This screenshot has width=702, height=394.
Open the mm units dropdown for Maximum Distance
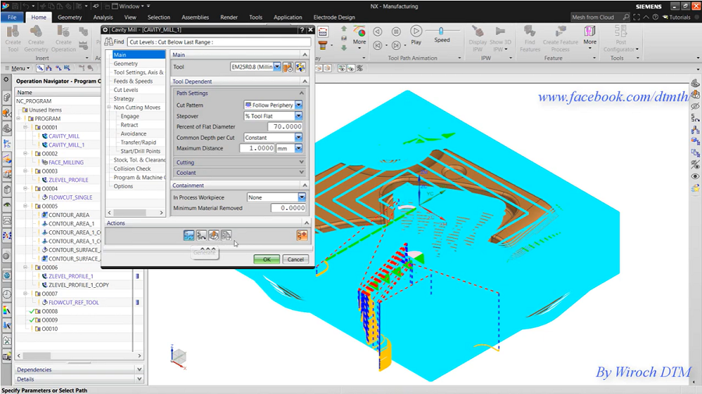point(299,148)
